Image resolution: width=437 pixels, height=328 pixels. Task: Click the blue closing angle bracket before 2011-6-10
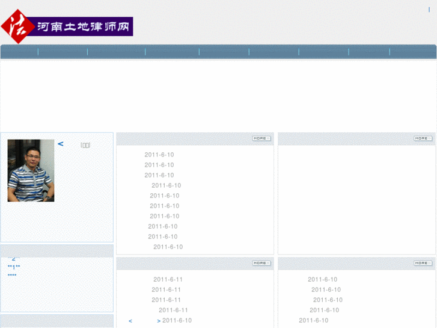click(159, 321)
